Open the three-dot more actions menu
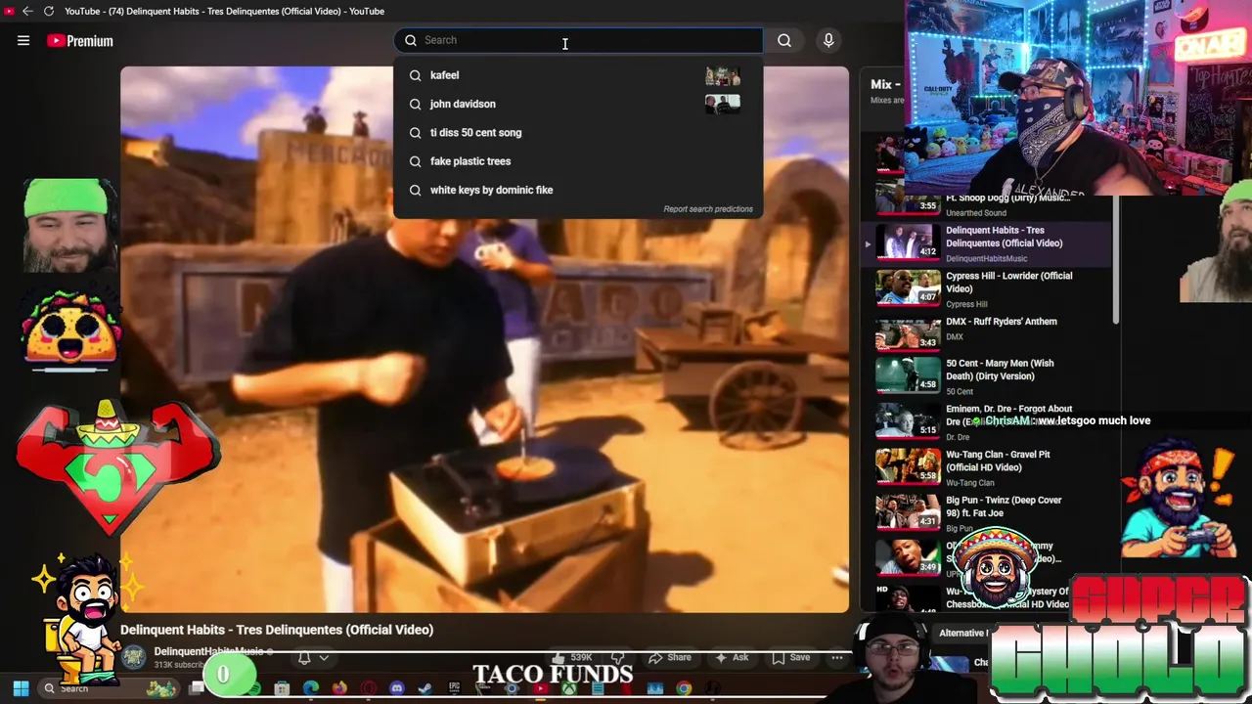1252x704 pixels. coord(837,657)
